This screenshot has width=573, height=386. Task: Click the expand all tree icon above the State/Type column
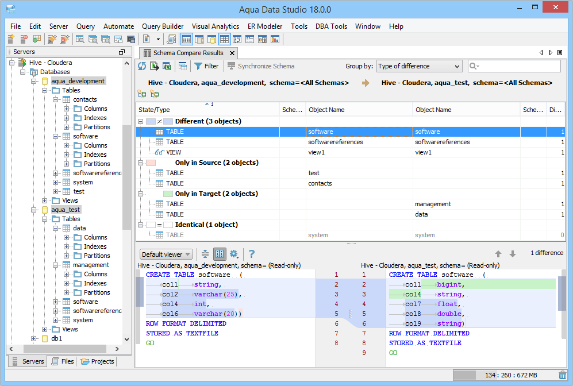click(x=142, y=94)
